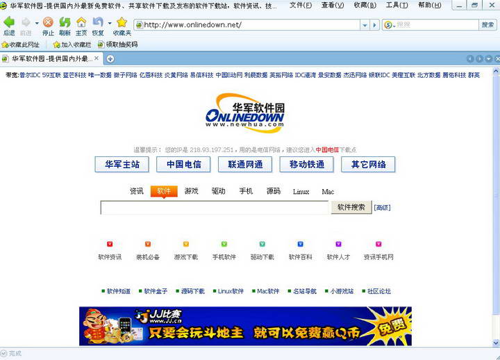The height and width of the screenshot is (360, 500).
Task: Open 收藏(B) menu
Action: pyautogui.click(x=365, y=5)
